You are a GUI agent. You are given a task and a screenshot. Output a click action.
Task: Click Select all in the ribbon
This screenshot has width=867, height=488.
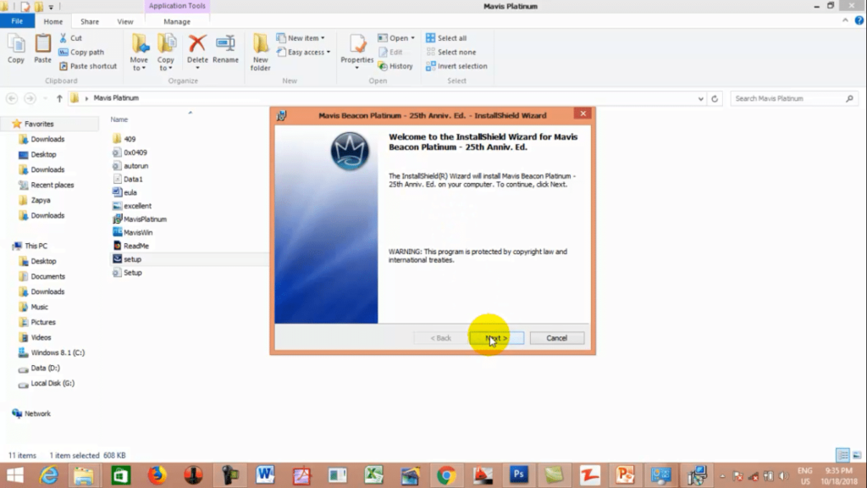446,37
